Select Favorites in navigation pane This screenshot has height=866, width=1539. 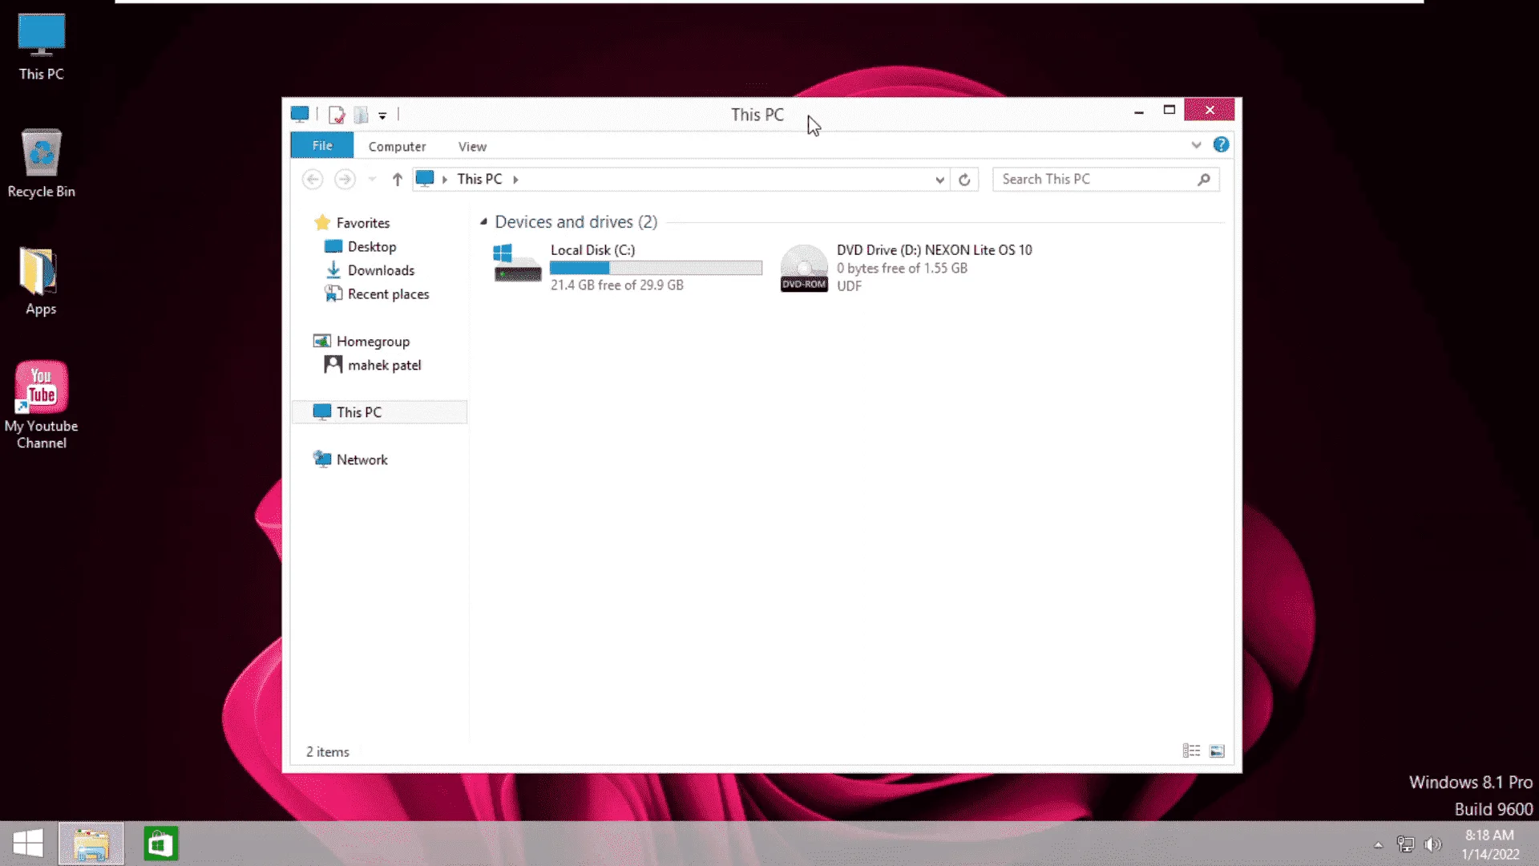353,222
